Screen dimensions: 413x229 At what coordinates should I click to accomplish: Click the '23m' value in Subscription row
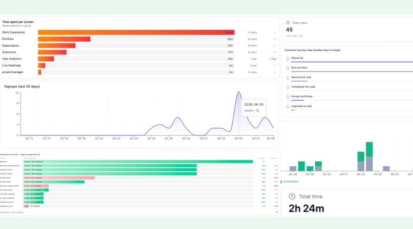[230, 46]
